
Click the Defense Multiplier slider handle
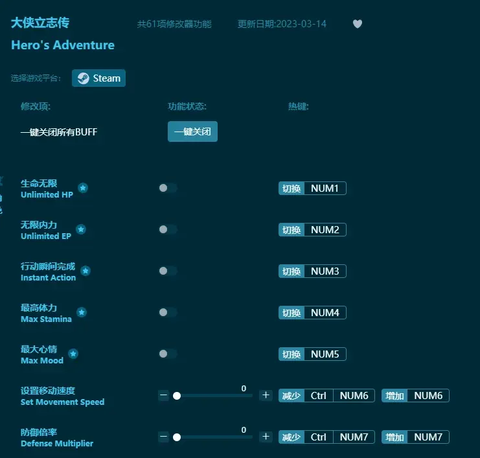click(x=177, y=437)
